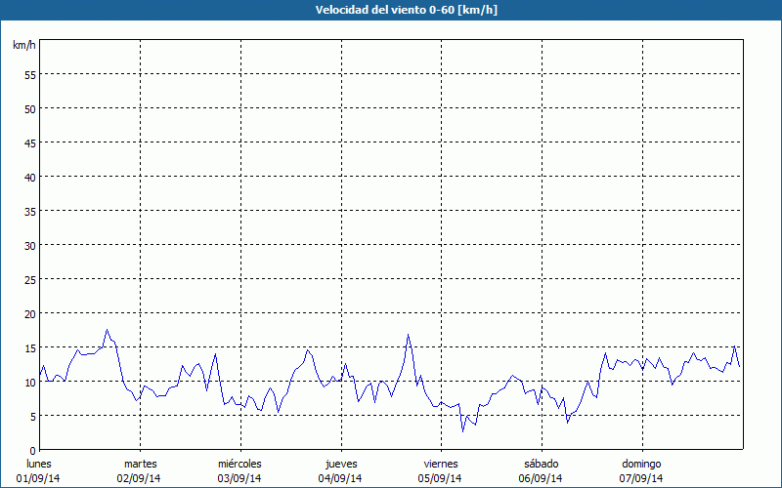Click the 30 value on the y-axis
Screen dimensions: 782x488
pyautogui.click(x=29, y=245)
